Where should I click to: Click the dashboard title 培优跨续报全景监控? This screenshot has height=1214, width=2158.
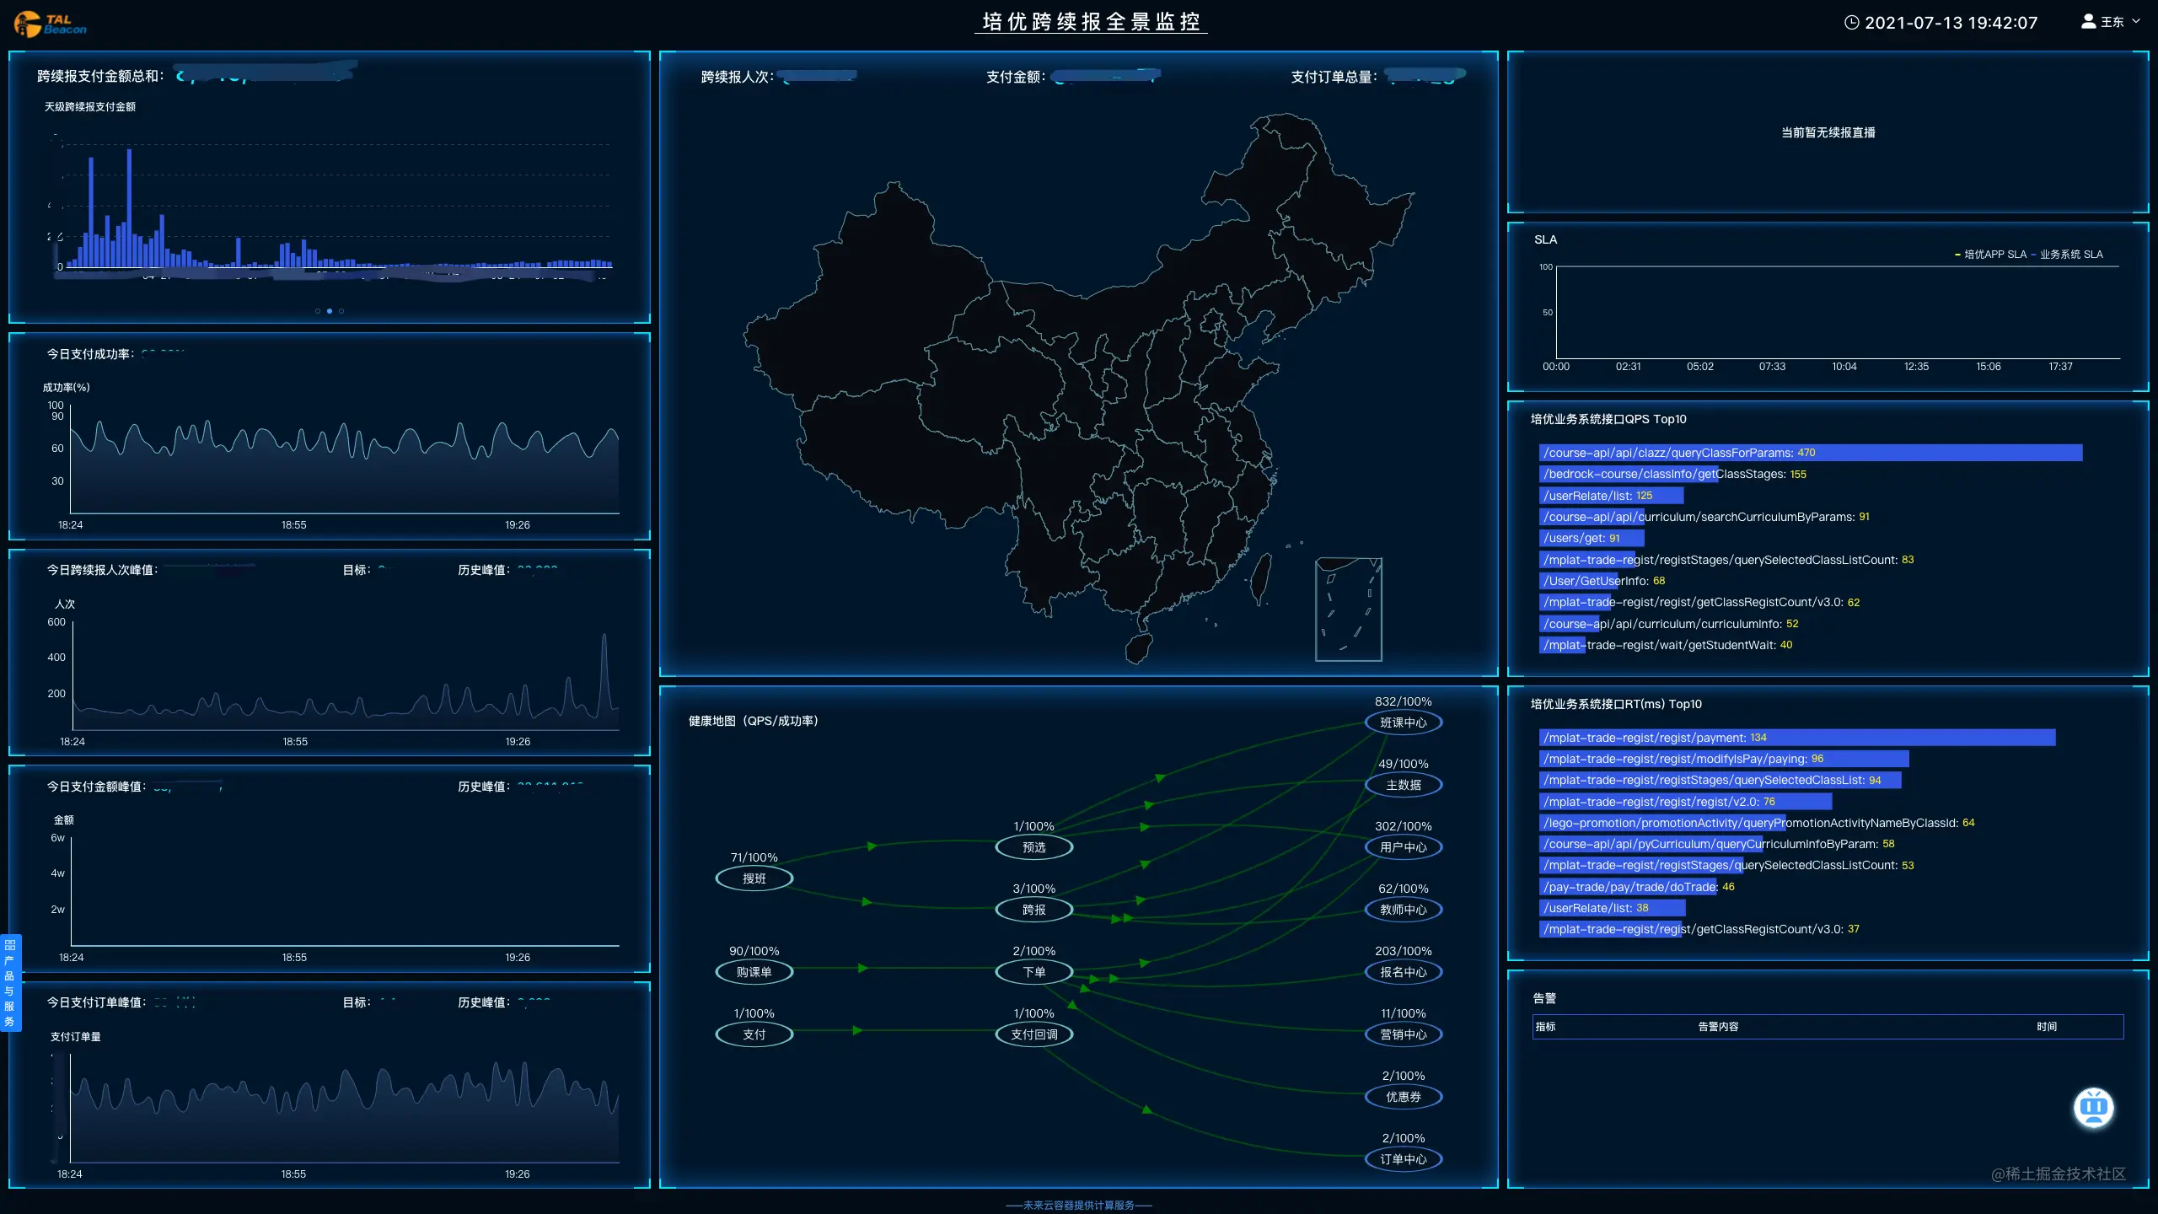point(1091,22)
